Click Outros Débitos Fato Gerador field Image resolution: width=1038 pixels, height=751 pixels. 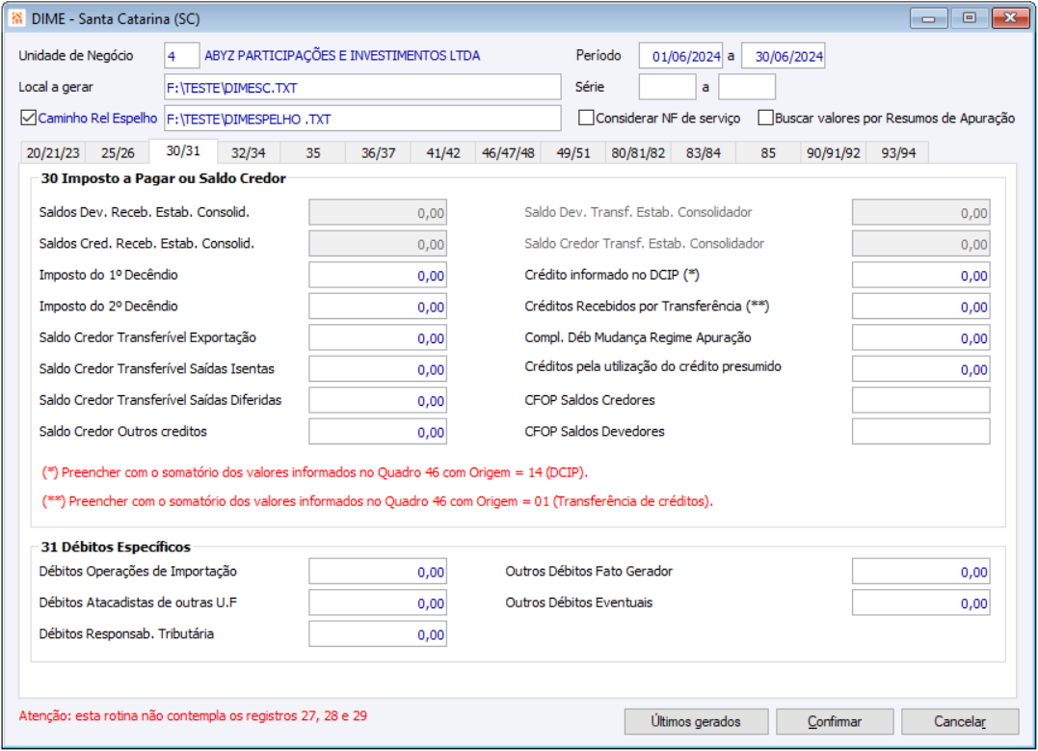pyautogui.click(x=920, y=572)
